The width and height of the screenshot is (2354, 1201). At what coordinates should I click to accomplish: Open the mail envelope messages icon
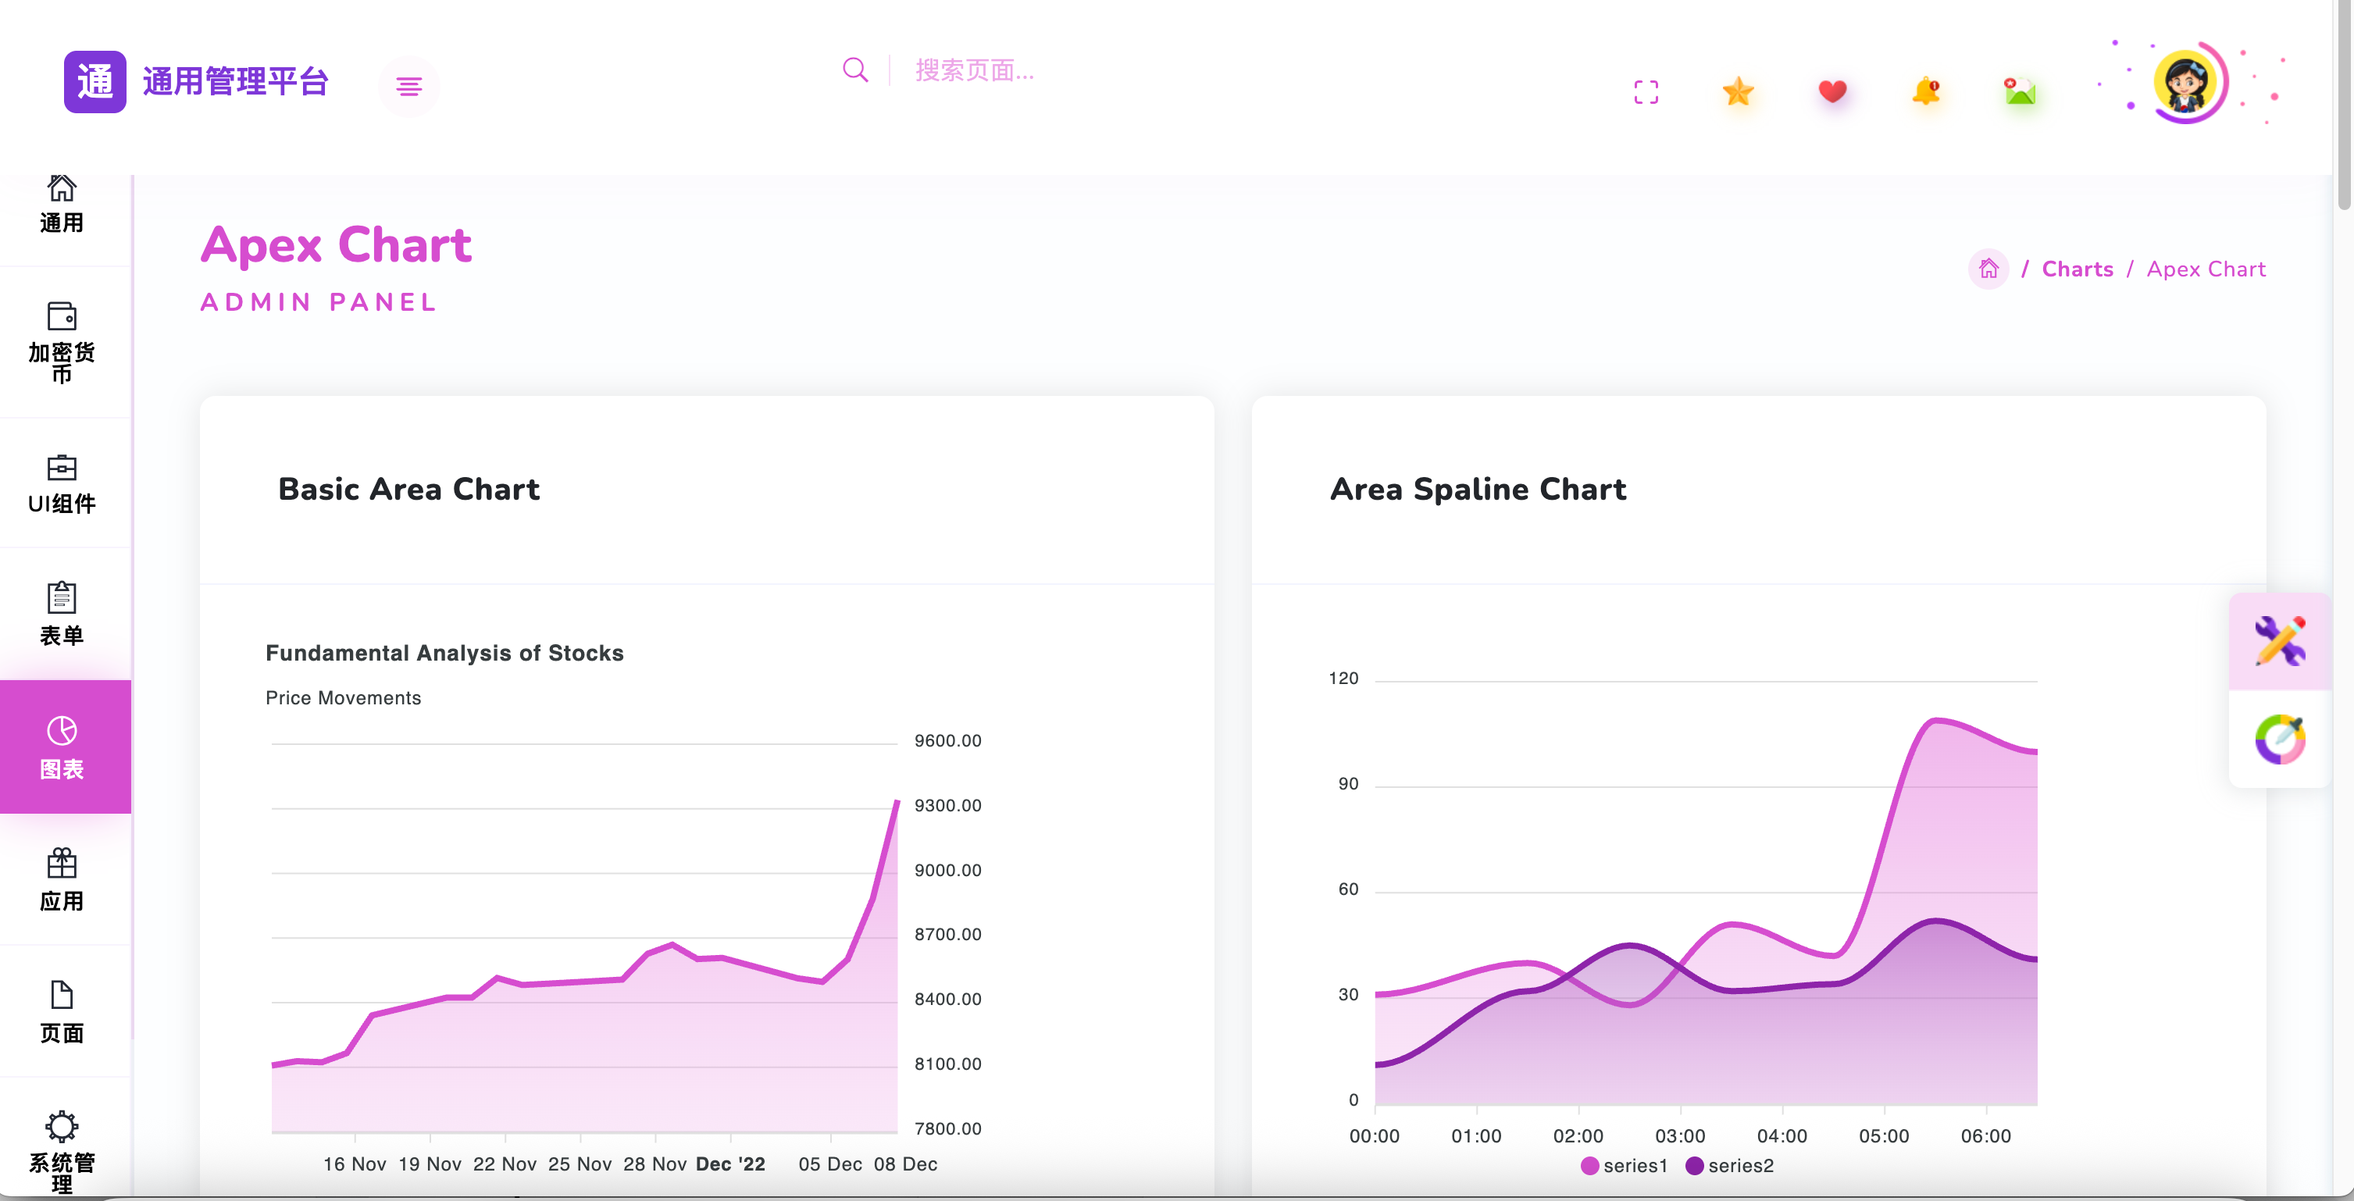point(2020,91)
